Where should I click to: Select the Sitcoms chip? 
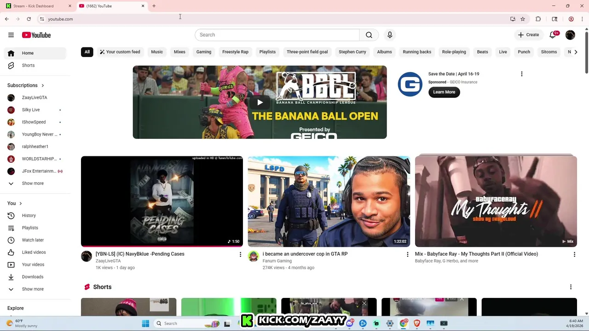[x=549, y=52]
